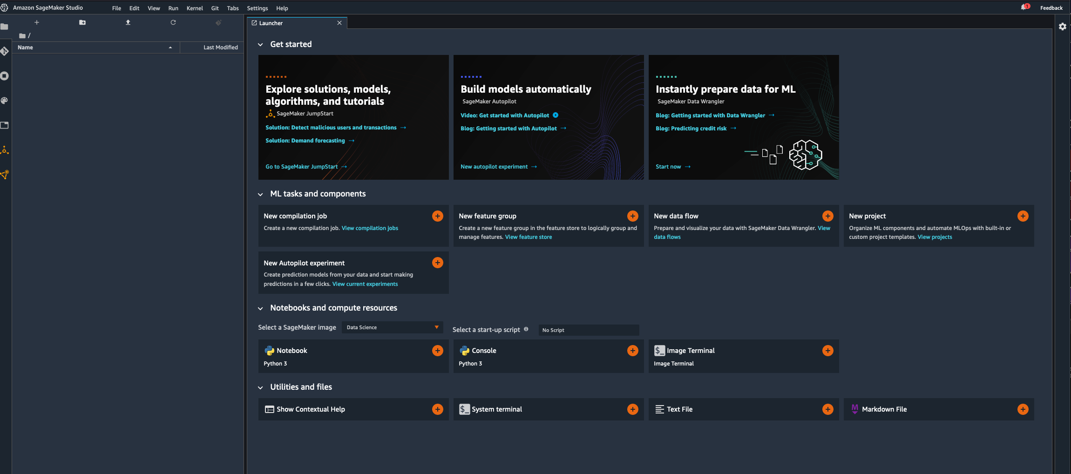
Task: Open View compilation jobs link
Action: click(370, 228)
